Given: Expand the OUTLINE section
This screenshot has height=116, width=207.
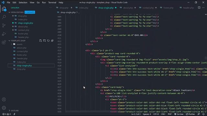Looking at the screenshot, I should coord(15,111).
